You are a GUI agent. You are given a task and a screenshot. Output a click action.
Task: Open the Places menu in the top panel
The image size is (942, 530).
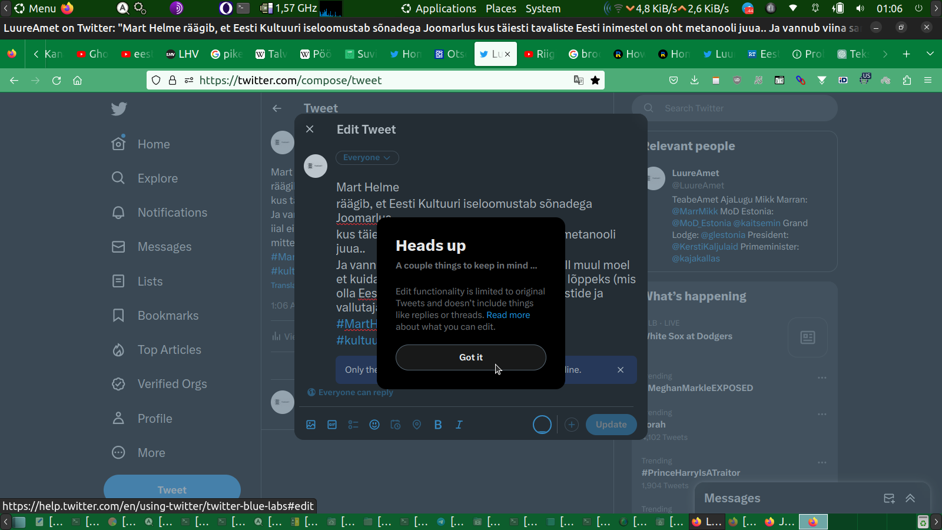(x=501, y=9)
